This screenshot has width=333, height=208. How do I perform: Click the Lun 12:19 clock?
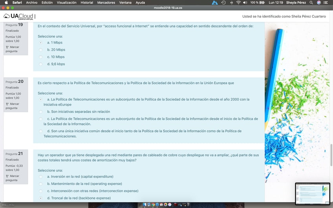276,2
